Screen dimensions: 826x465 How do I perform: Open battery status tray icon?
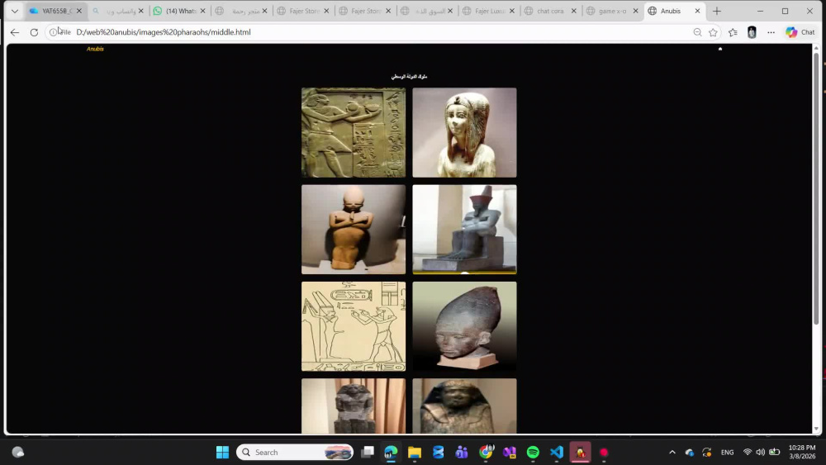775,453
